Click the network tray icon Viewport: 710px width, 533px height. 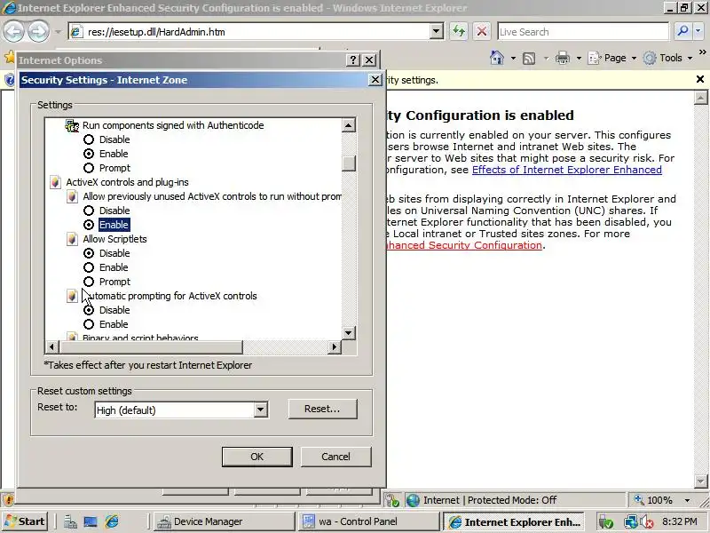[630, 522]
